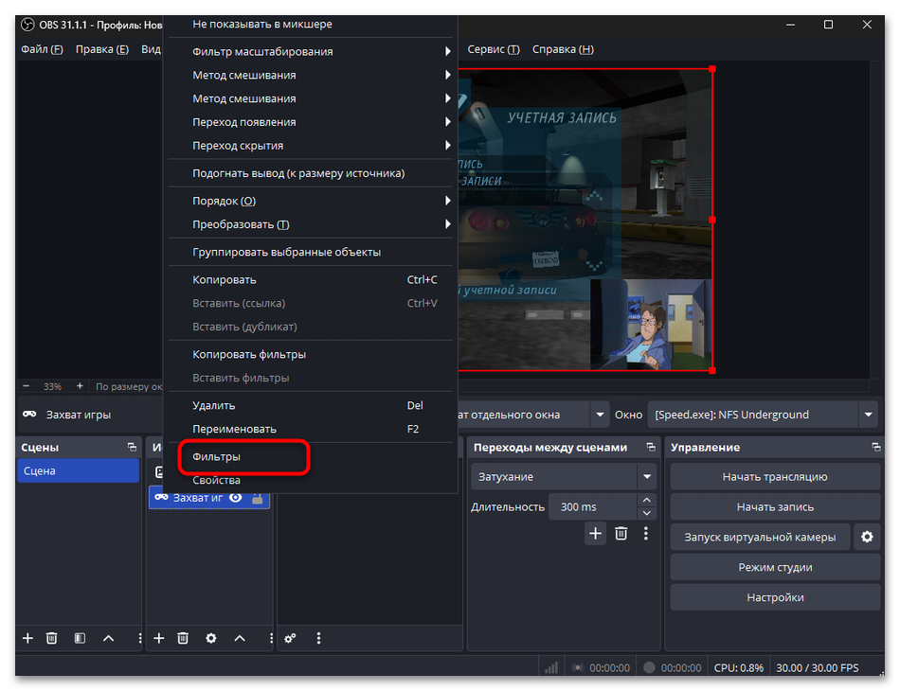Choose Фильтры in context menu
This screenshot has height=691, width=900.
click(x=311, y=457)
